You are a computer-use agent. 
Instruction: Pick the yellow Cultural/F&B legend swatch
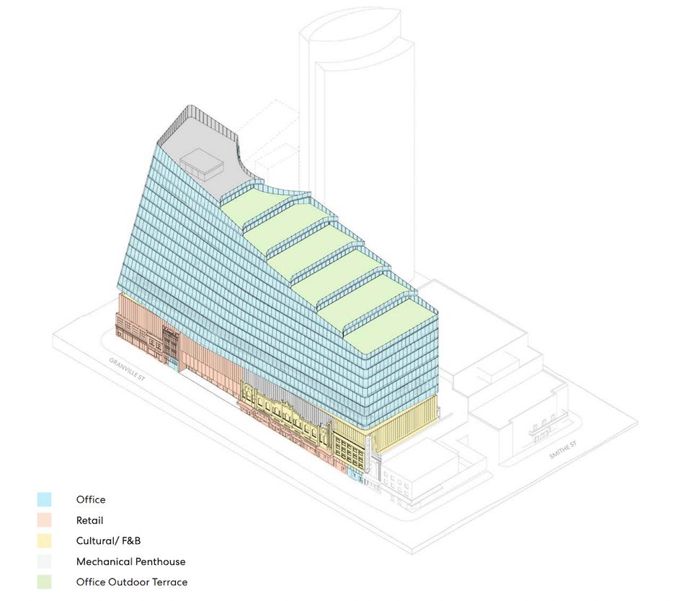tap(45, 540)
